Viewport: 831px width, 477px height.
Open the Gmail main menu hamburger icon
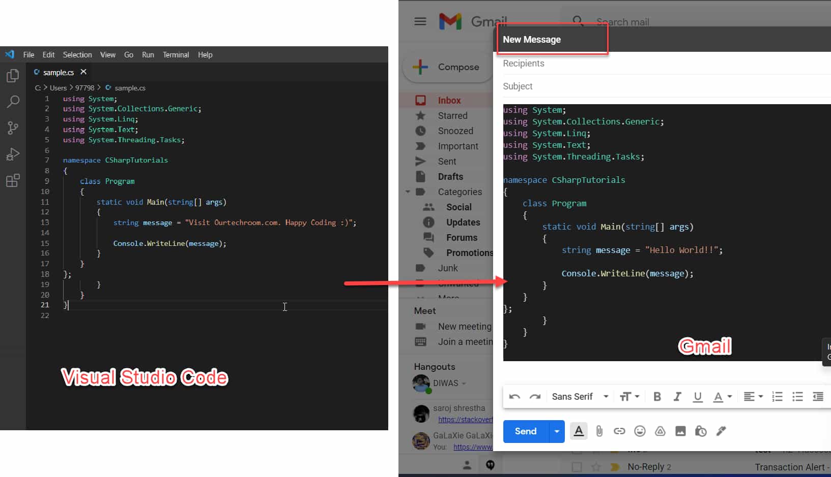(420, 21)
